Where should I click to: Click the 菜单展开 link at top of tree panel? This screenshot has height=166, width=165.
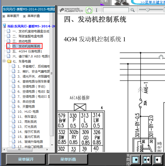tap(13, 16)
